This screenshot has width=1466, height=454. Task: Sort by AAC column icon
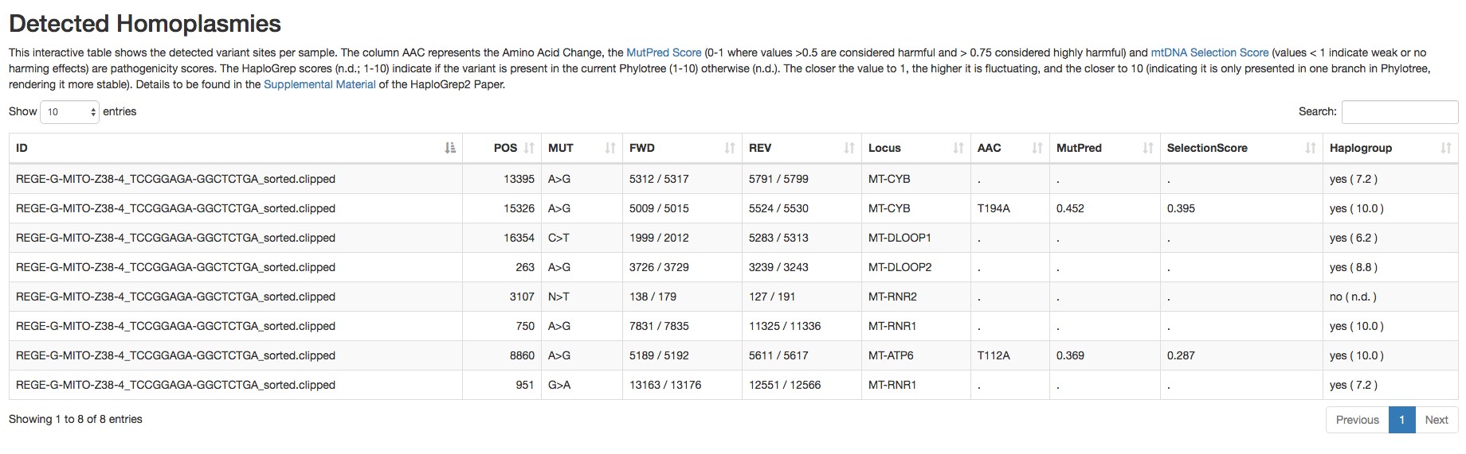1037,148
